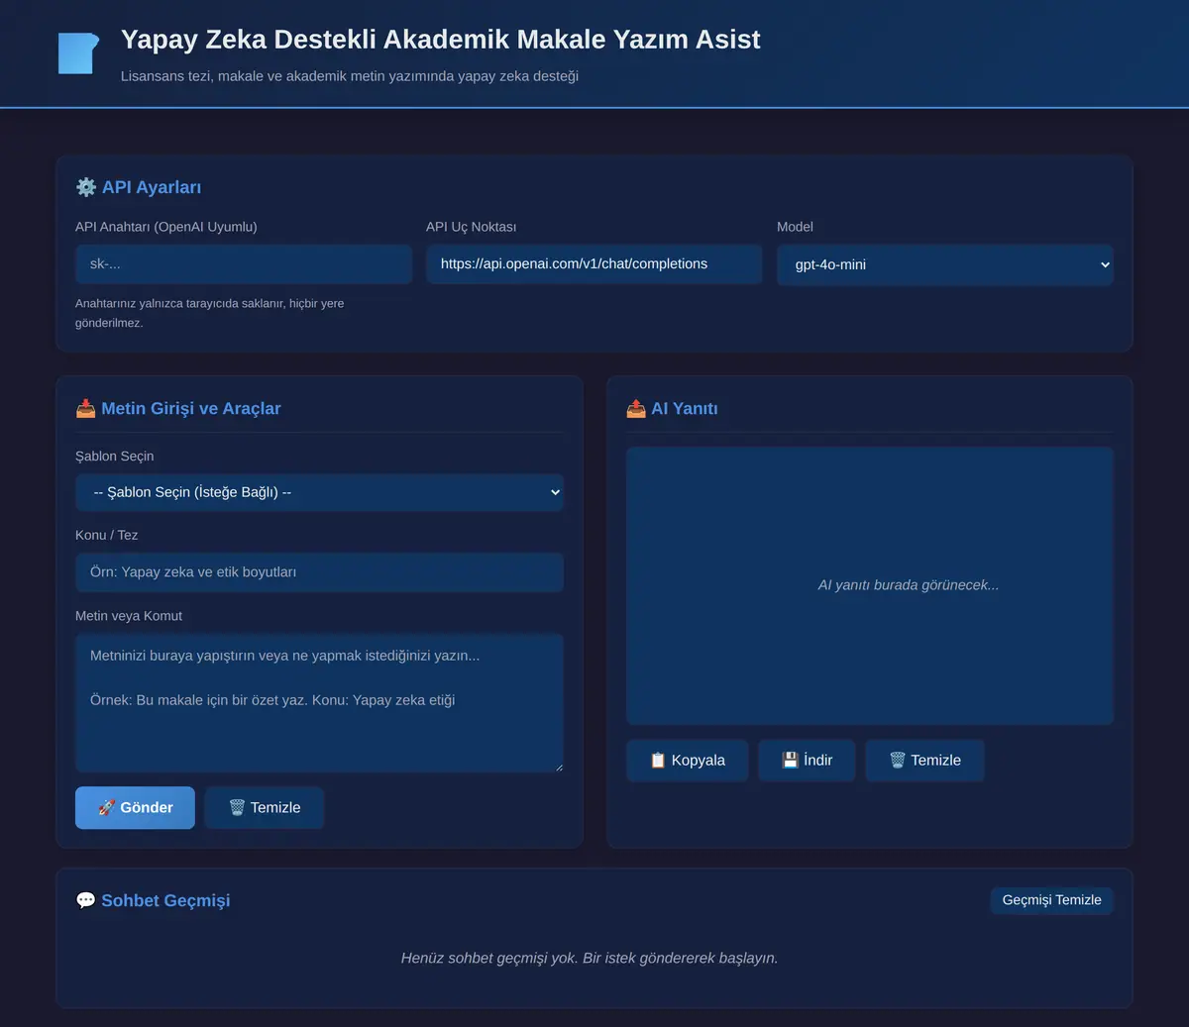Click the page title Yapay Zeka Destekli heading
The image size is (1189, 1027).
tap(441, 40)
